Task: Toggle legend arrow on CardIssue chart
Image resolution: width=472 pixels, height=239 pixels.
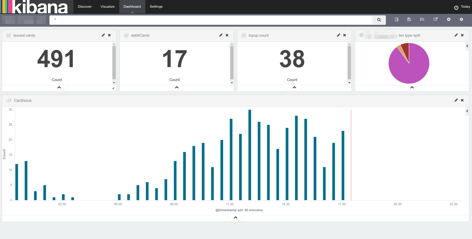Action: pos(467,111)
